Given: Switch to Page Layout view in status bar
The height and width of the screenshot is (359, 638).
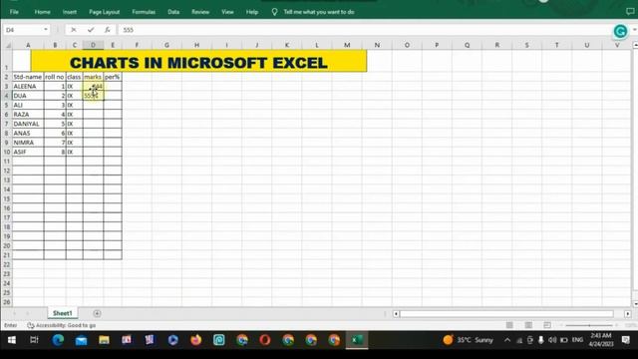Looking at the screenshot, I should (528, 325).
